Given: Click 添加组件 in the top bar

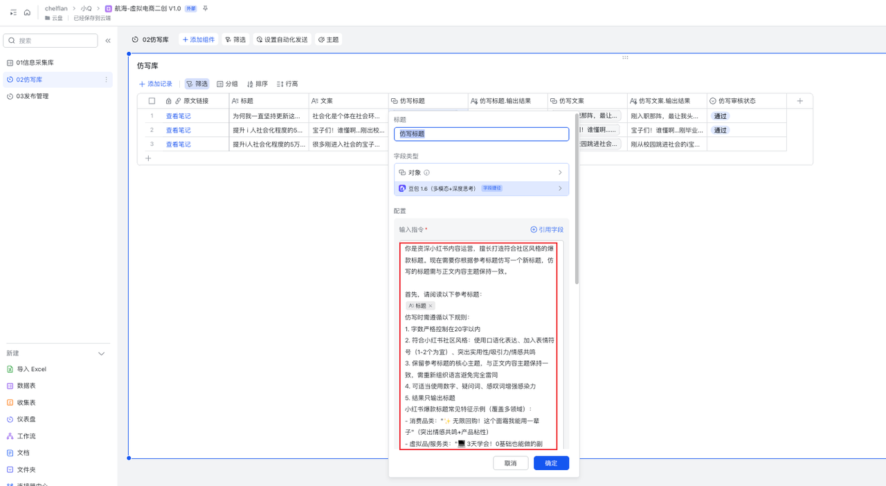Looking at the screenshot, I should (199, 40).
